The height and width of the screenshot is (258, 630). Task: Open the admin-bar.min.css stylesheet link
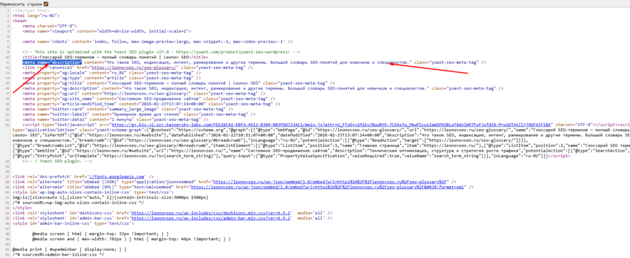(210, 218)
